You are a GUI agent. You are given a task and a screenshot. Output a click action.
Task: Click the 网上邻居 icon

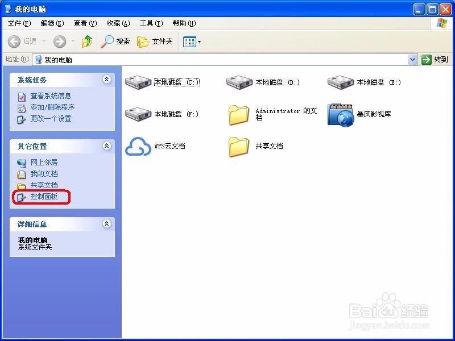click(x=22, y=163)
